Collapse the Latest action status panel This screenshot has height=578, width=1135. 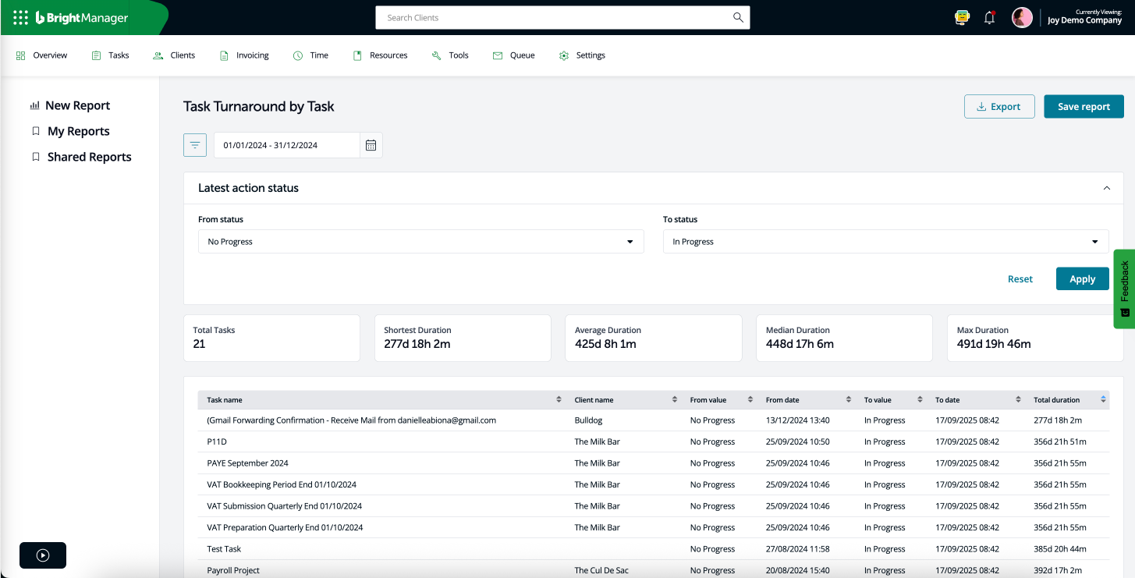click(1106, 188)
